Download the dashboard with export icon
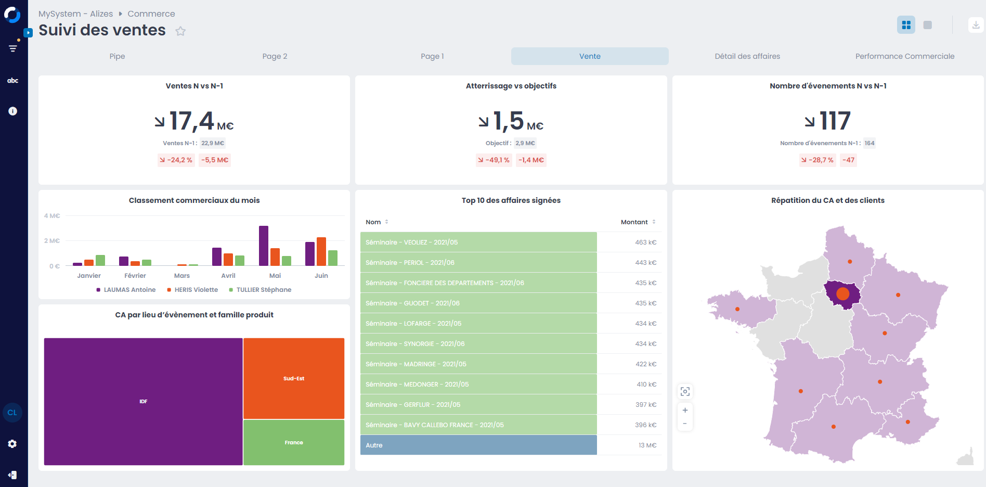 976,25
